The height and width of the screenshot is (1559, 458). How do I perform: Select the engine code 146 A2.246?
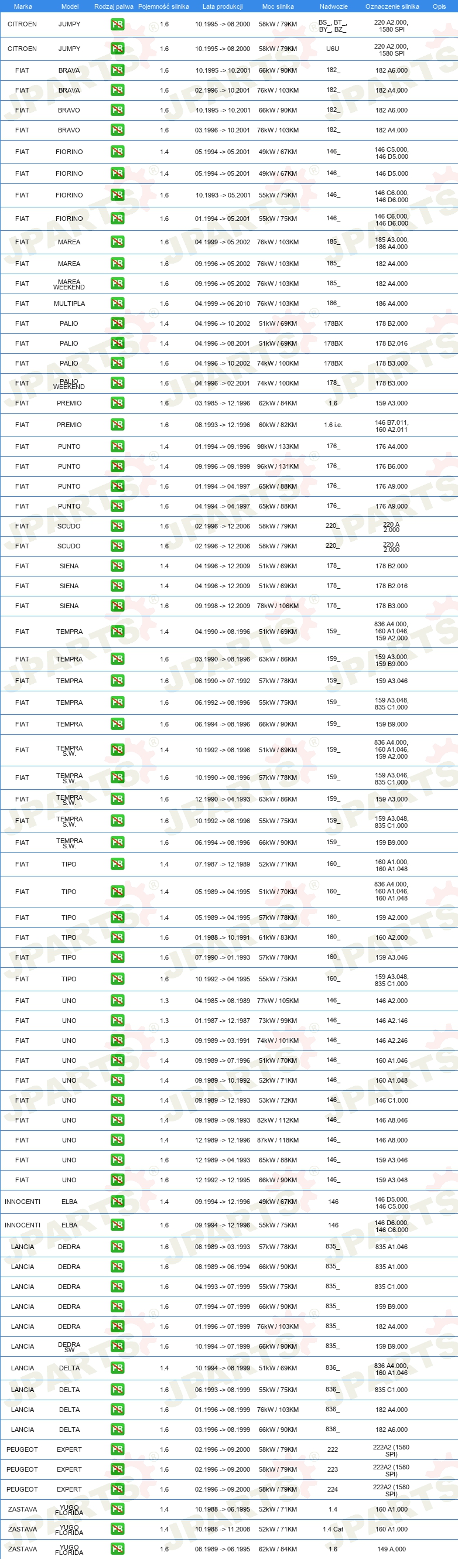(391, 1041)
